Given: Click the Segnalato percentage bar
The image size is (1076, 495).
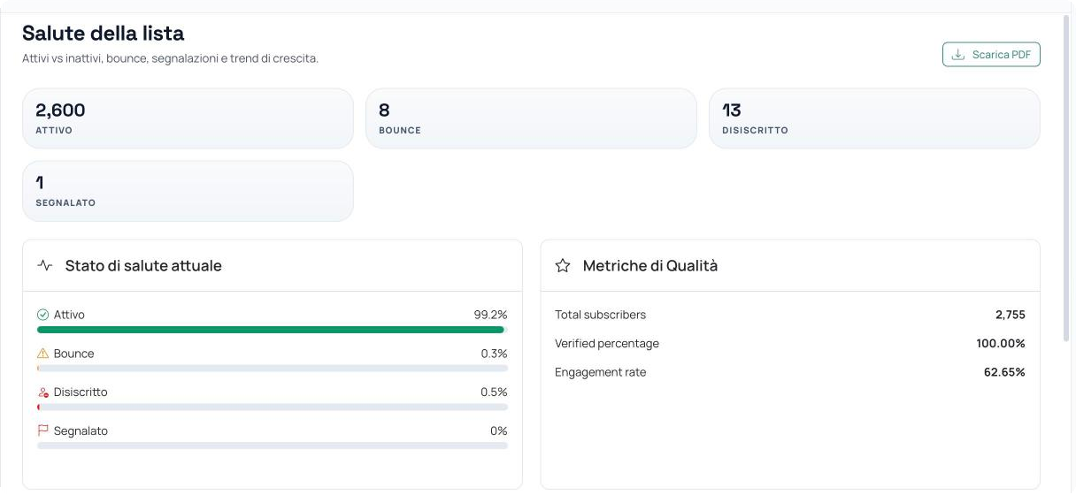Looking at the screenshot, I should pyautogui.click(x=273, y=446).
